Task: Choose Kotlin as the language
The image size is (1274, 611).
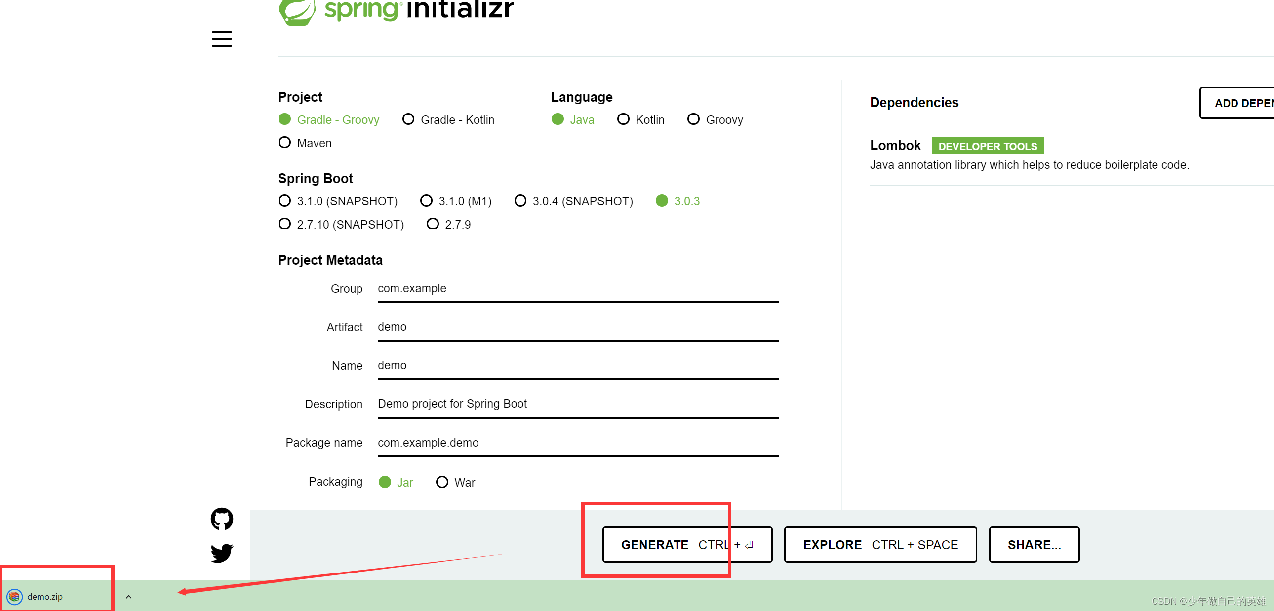Action: 623,119
